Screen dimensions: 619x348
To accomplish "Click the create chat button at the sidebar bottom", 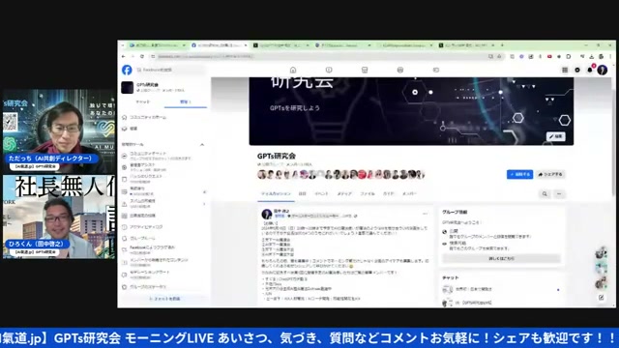I will point(164,299).
